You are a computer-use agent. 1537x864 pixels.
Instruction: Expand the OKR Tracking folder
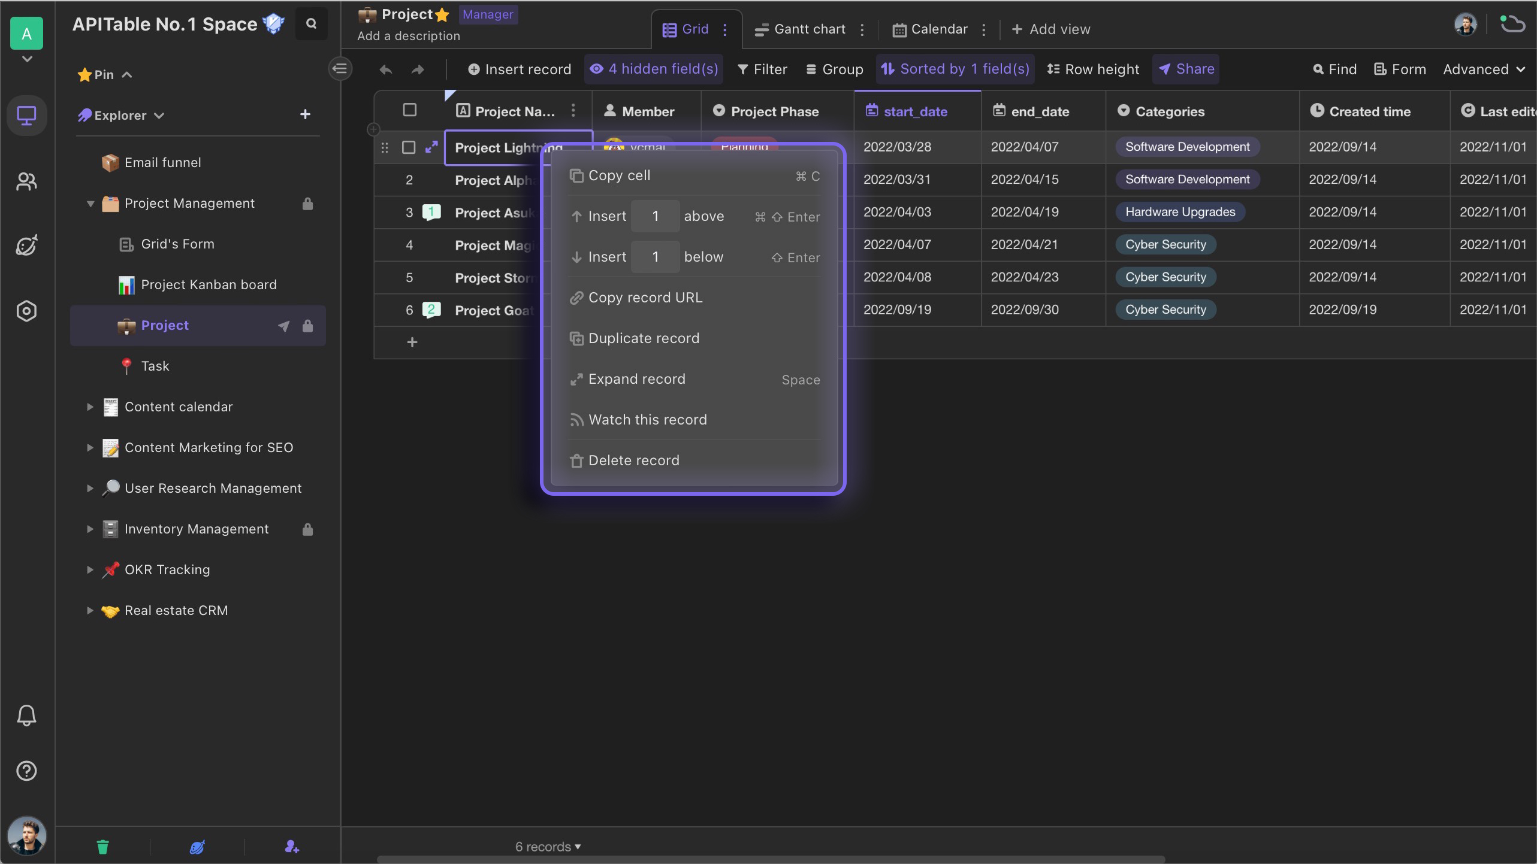coord(90,570)
